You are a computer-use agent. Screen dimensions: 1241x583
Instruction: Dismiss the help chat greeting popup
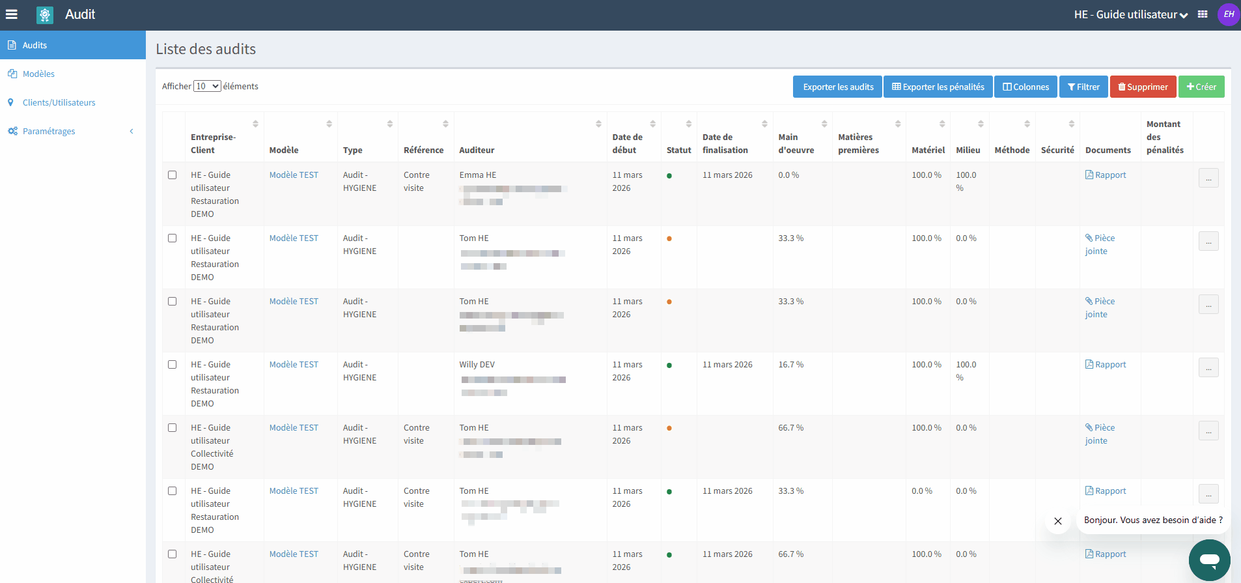[x=1058, y=521]
